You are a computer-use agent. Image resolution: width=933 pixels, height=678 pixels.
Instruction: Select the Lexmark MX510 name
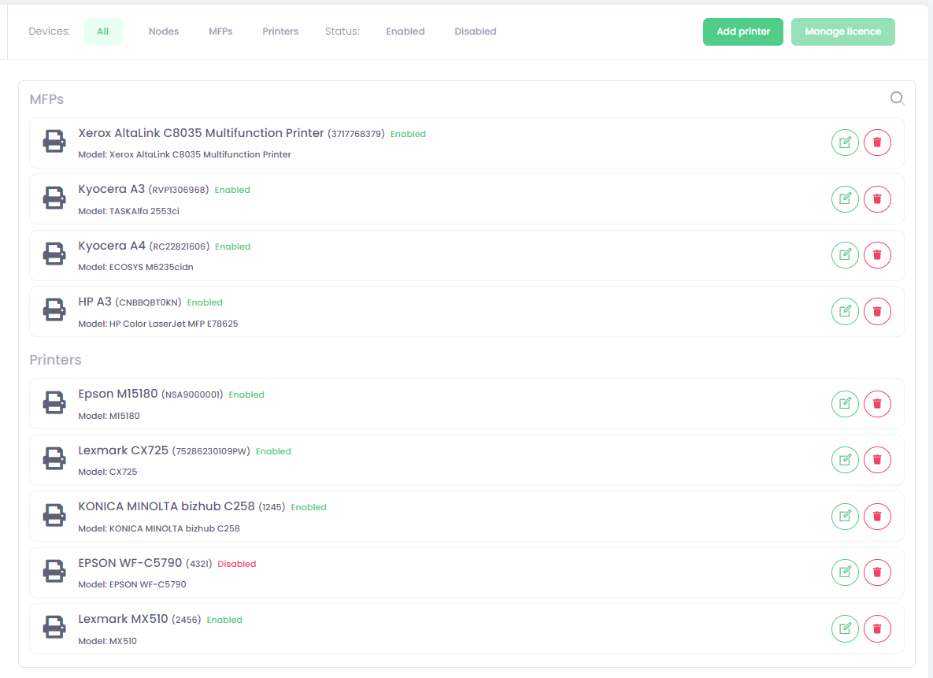coord(123,619)
